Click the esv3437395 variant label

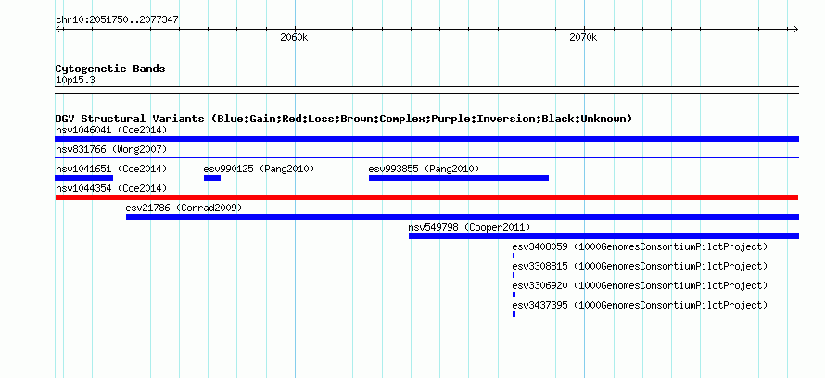pyautogui.click(x=640, y=305)
